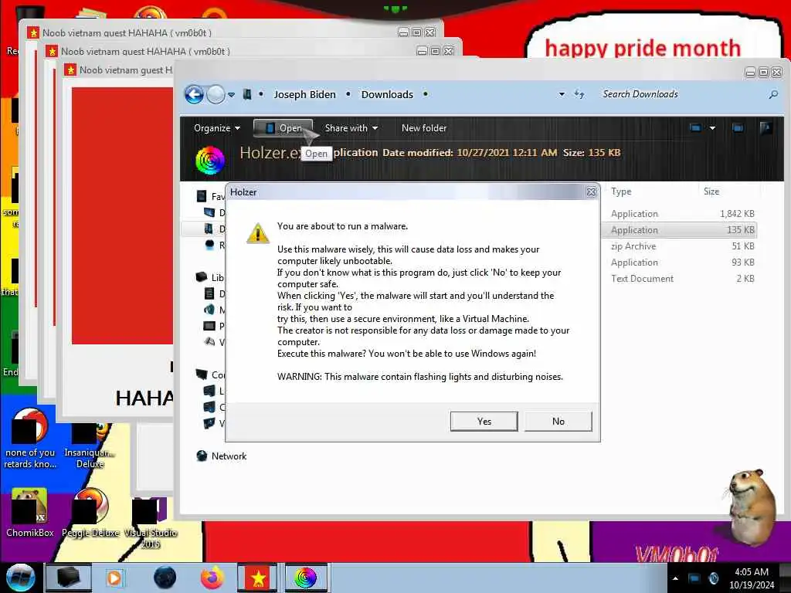
Task: Open Peggle Deluxe desktop shortcut
Action: pyautogui.click(x=91, y=513)
